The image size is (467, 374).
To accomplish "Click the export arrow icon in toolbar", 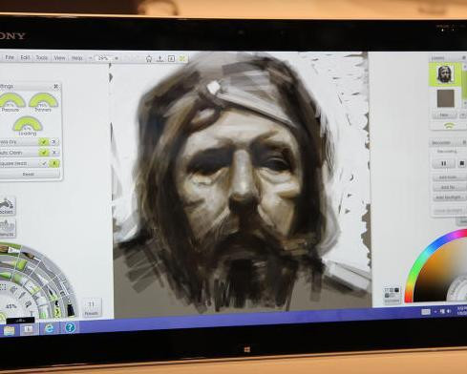I will tap(160, 58).
